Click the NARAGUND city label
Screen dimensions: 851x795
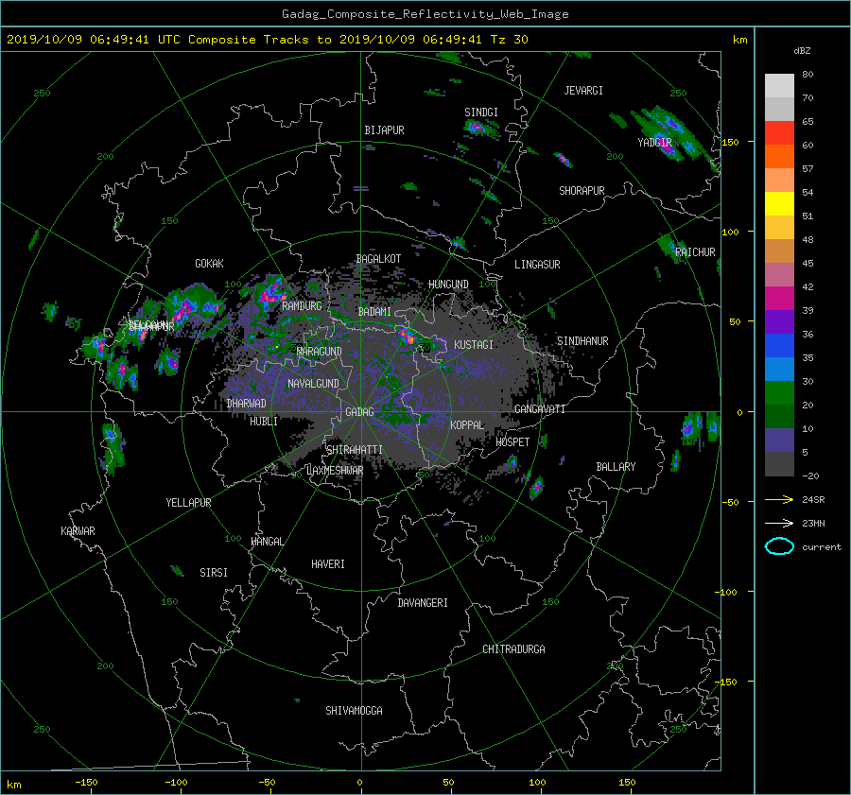[x=320, y=352]
